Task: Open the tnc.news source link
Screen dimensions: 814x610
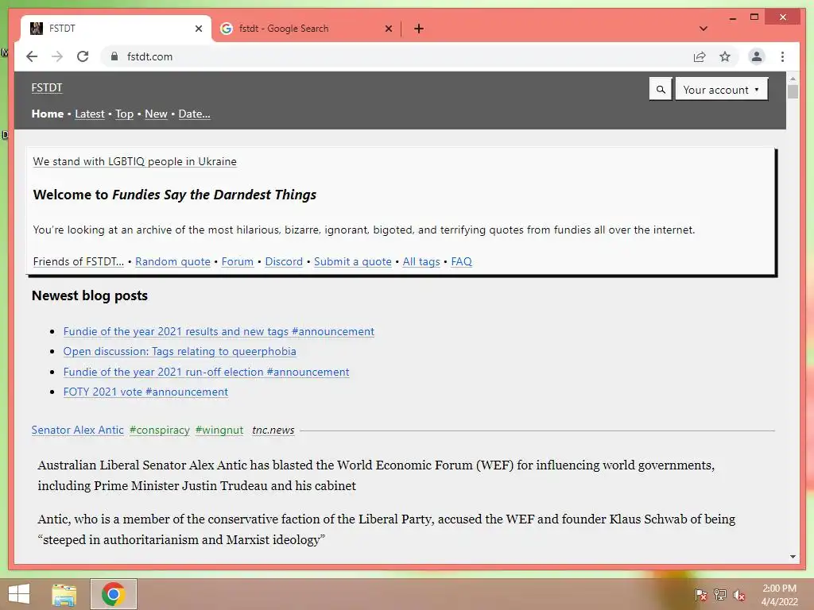Action: click(x=273, y=430)
